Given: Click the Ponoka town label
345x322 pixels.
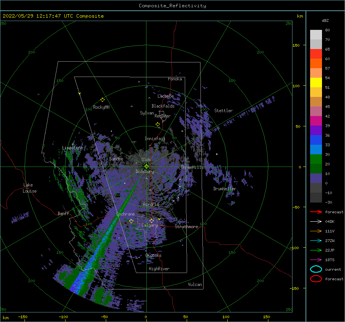Looking at the screenshot, I should click(x=175, y=79).
